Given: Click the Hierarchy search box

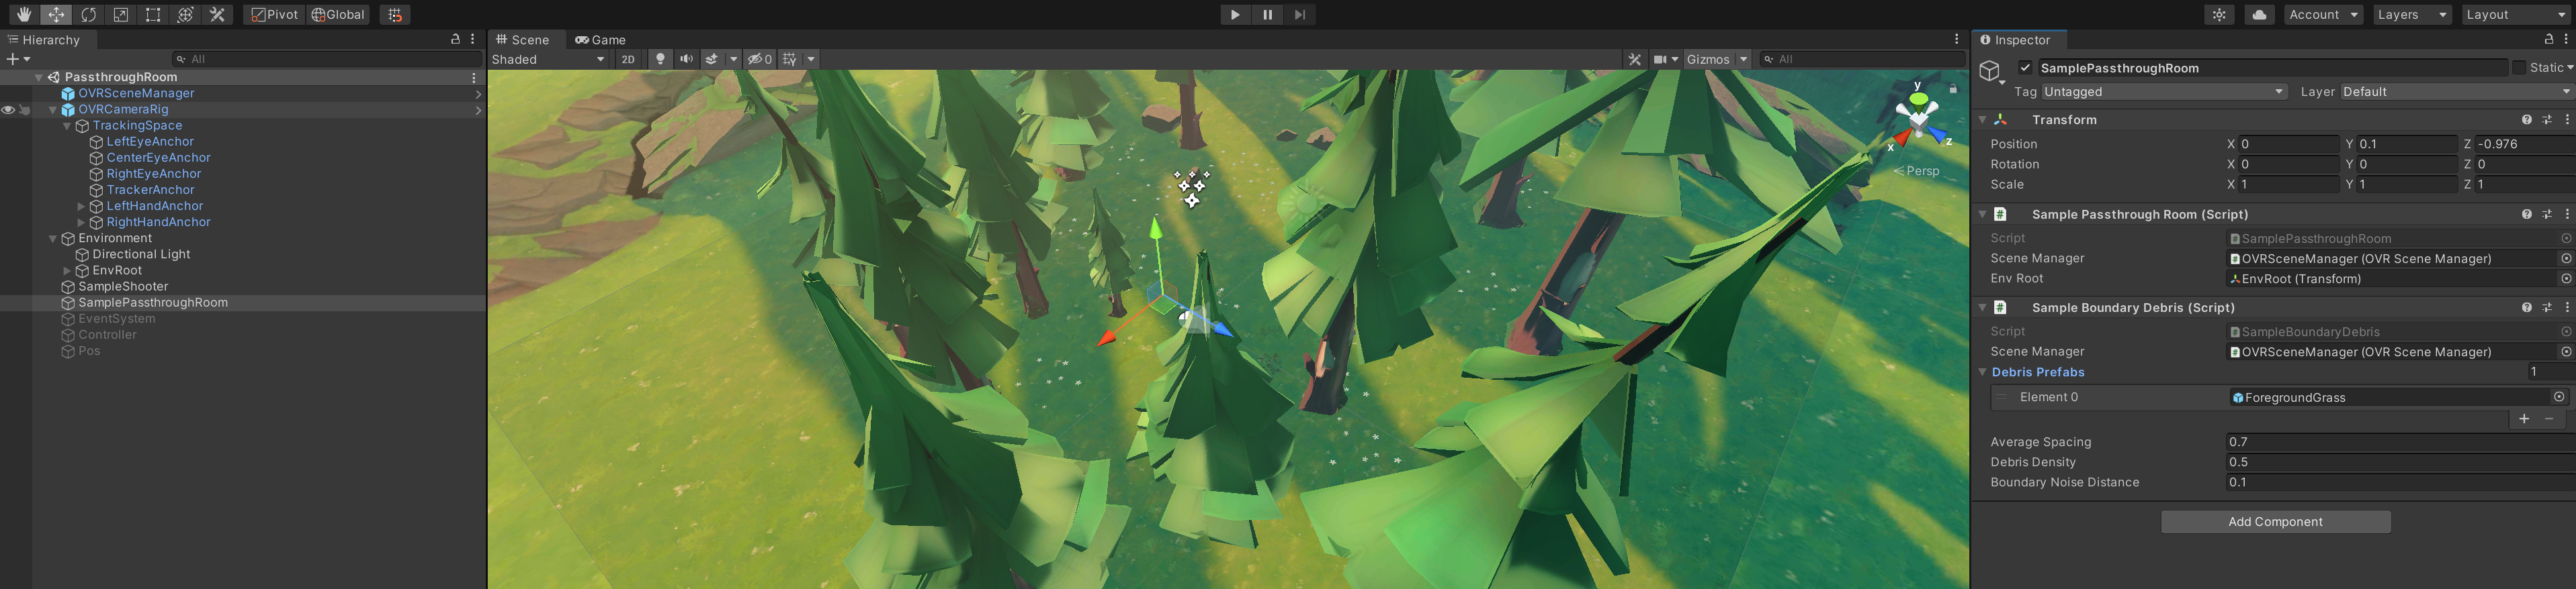Looking at the screenshot, I should pyautogui.click(x=326, y=59).
